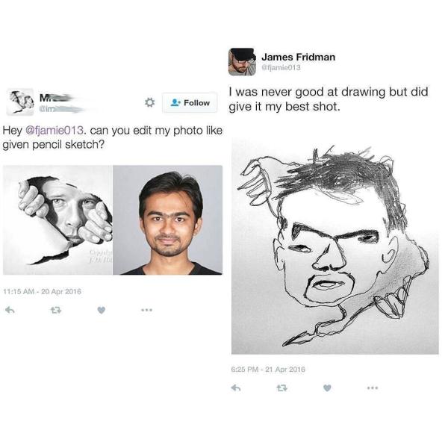Open the 6:25 PM - 21 Apr 2016 timestamp
Viewport: 448px width, 448px height.
coord(268,370)
